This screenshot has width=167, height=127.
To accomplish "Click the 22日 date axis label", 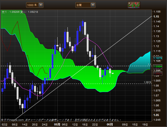I will (95, 125).
